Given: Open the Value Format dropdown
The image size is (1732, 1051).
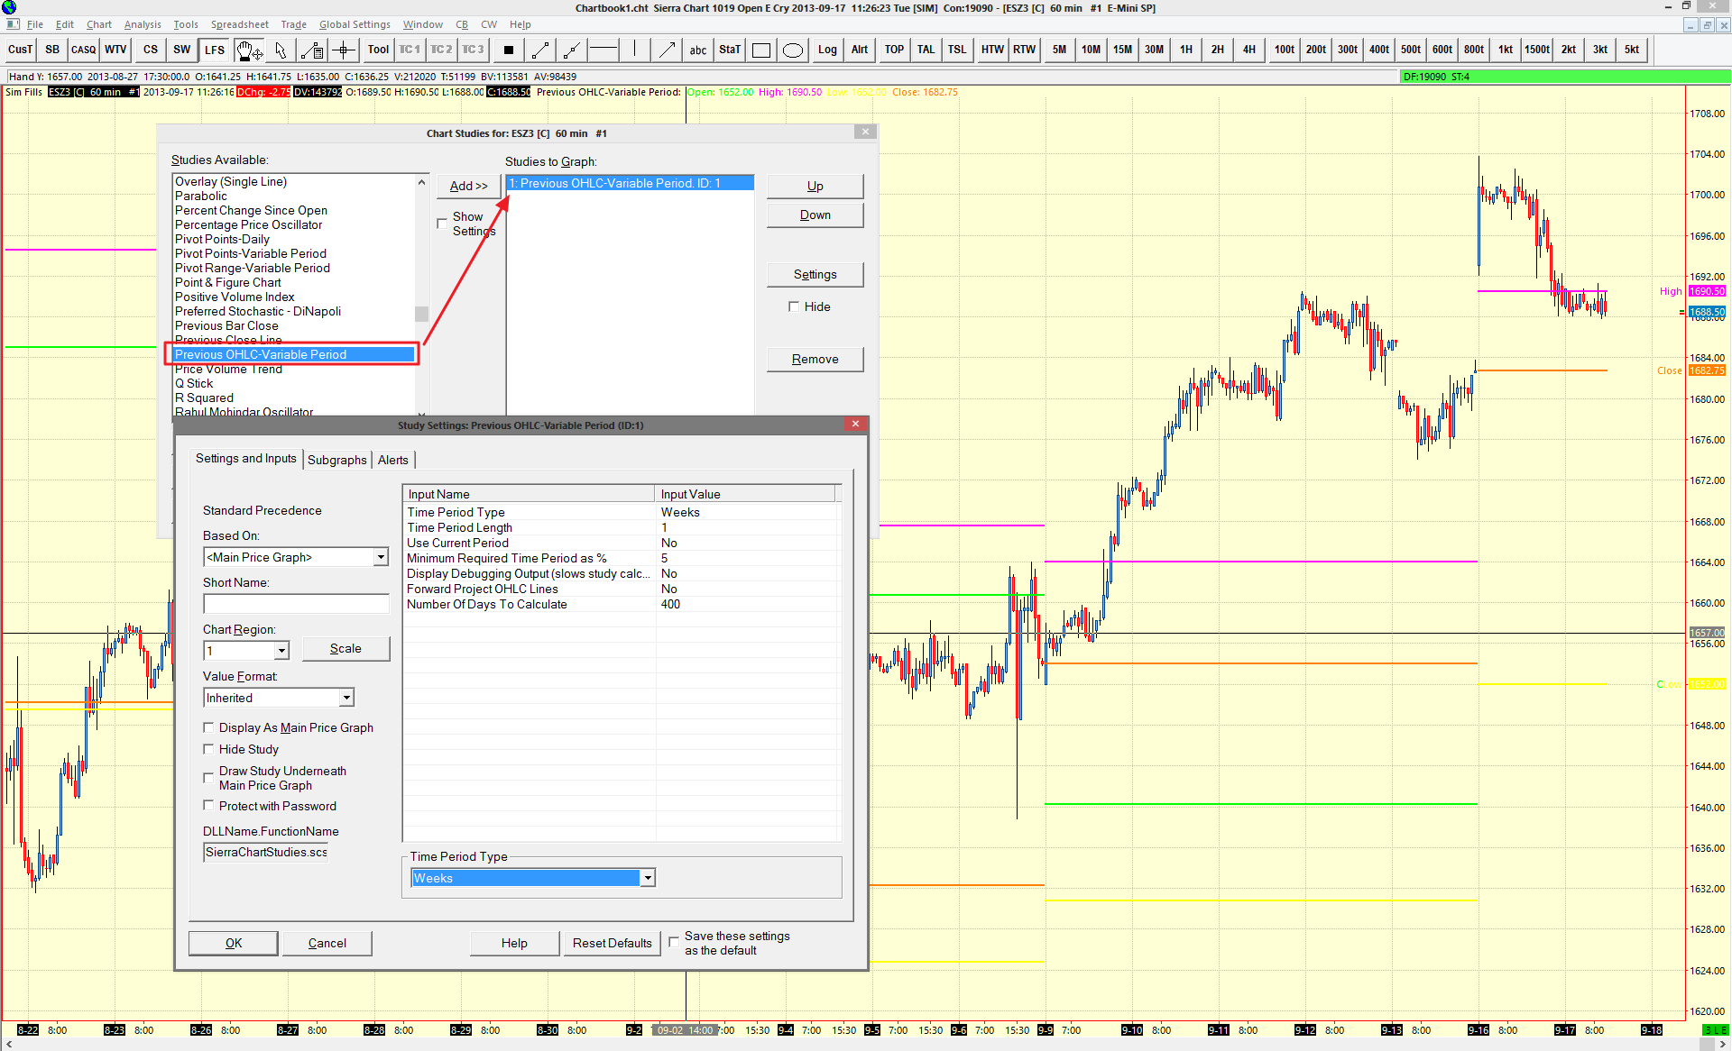Looking at the screenshot, I should [346, 698].
